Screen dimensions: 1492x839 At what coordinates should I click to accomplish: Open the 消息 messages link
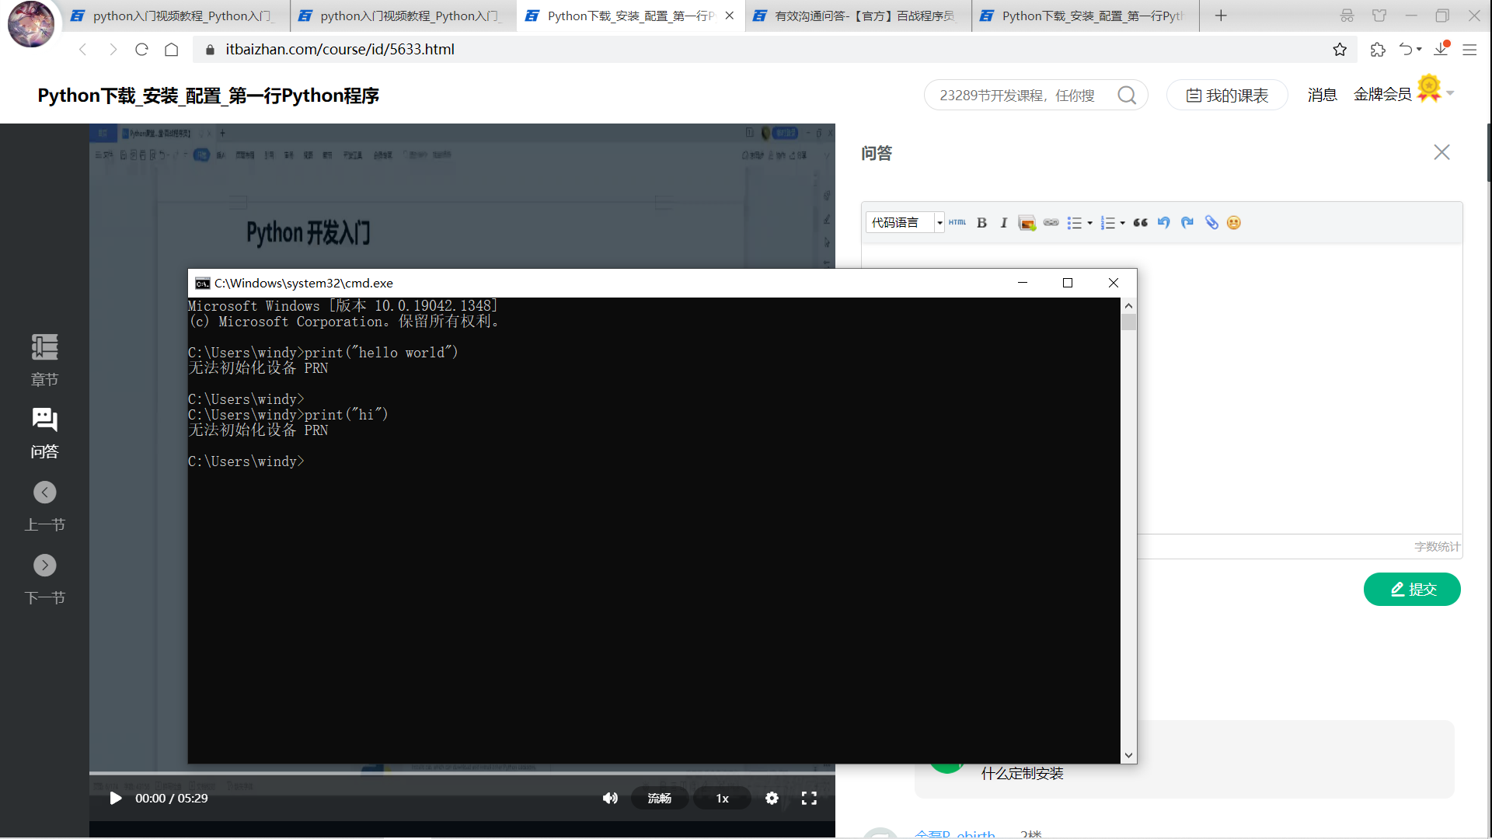click(x=1322, y=95)
